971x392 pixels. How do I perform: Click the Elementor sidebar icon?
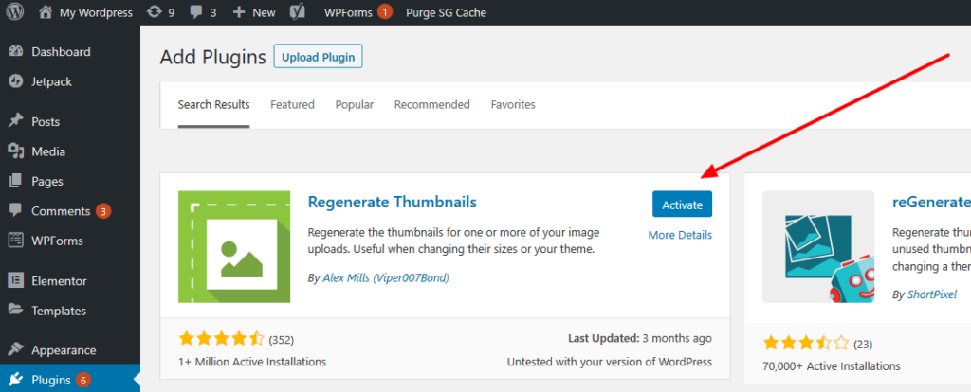(16, 280)
